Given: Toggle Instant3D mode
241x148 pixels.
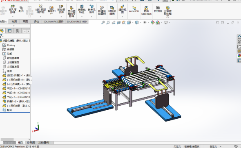Looking at the screenshot, I should (134, 9).
